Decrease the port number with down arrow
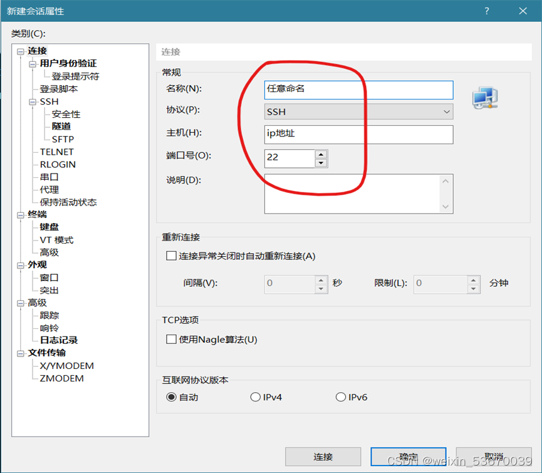Image resolution: width=542 pixels, height=473 pixels. [321, 163]
